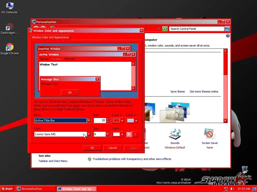Click the show desktop tray icon
Image resolution: width=257 pixels, height=192 pixels.
254,189
